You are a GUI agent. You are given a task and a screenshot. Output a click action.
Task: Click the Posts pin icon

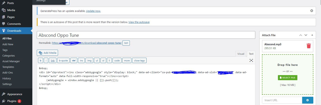(4, 3)
